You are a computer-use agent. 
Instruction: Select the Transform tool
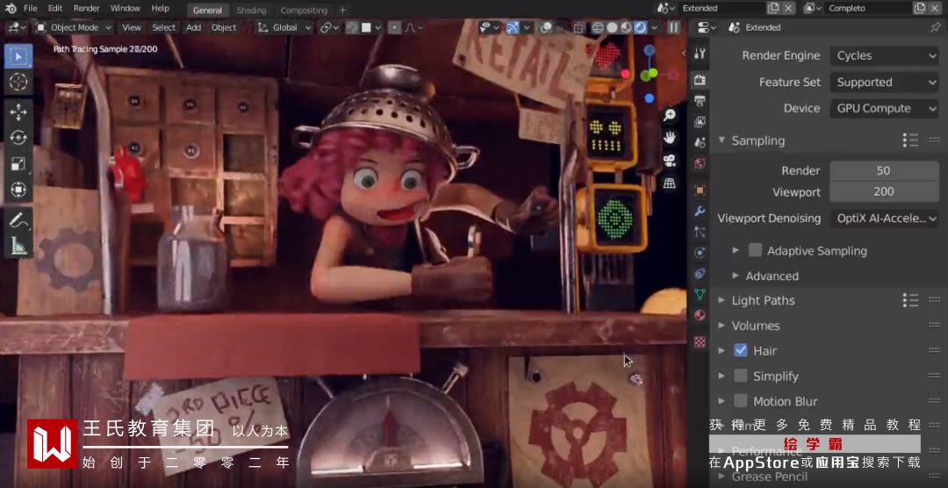coord(18,190)
